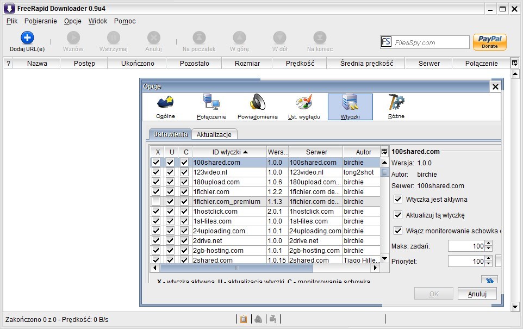This screenshot has width=523, height=329.
Task: Toggle Aktualizuj tą wtyczkę checkbox
Action: (x=397, y=215)
